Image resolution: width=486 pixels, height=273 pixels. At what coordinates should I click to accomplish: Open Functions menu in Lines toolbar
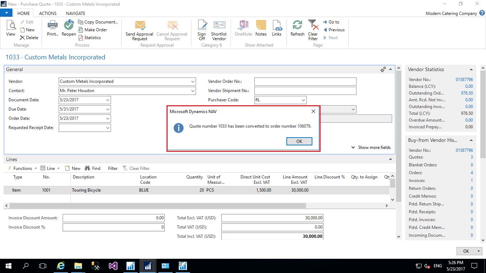coord(22,168)
